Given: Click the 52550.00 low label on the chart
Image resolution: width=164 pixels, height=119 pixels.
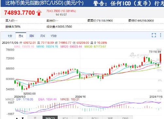Looking at the screenshot, I should point(29,94).
